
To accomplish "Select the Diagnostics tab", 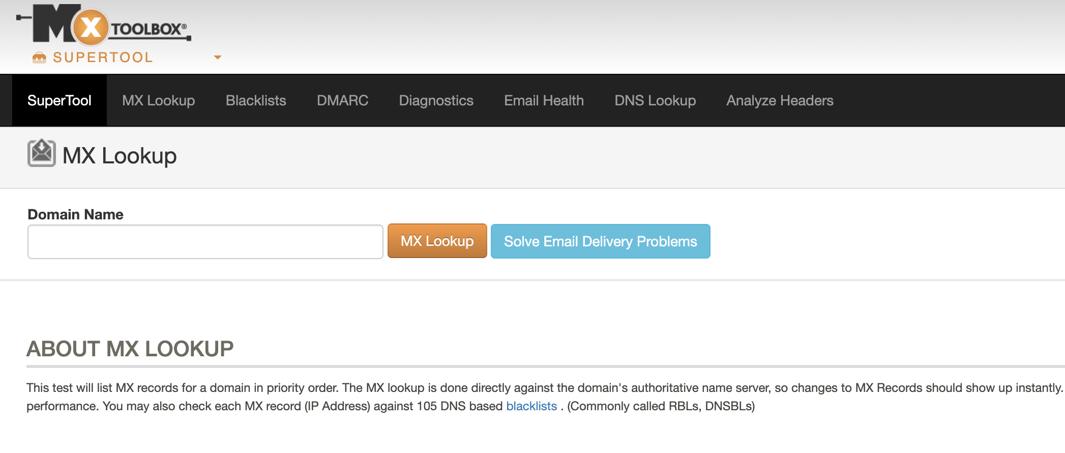I will (x=436, y=100).
